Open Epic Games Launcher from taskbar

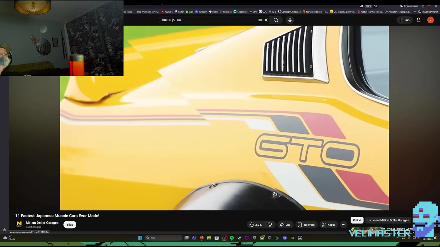pyautogui.click(x=254, y=238)
